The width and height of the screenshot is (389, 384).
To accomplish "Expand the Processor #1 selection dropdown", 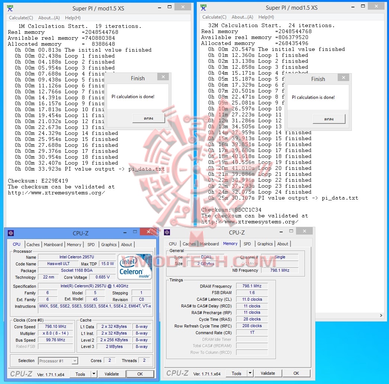I will [75, 361].
